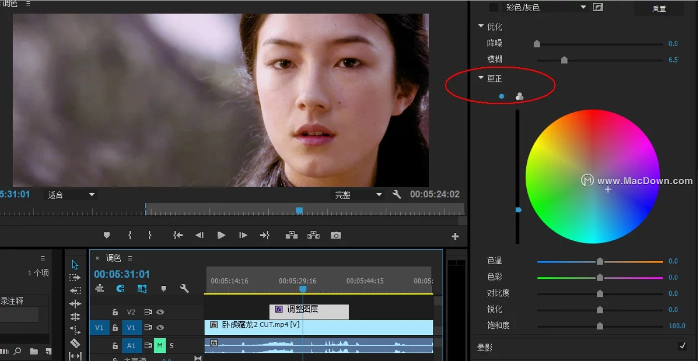
Task: Toggle lock on the V1 track
Action: [115, 328]
